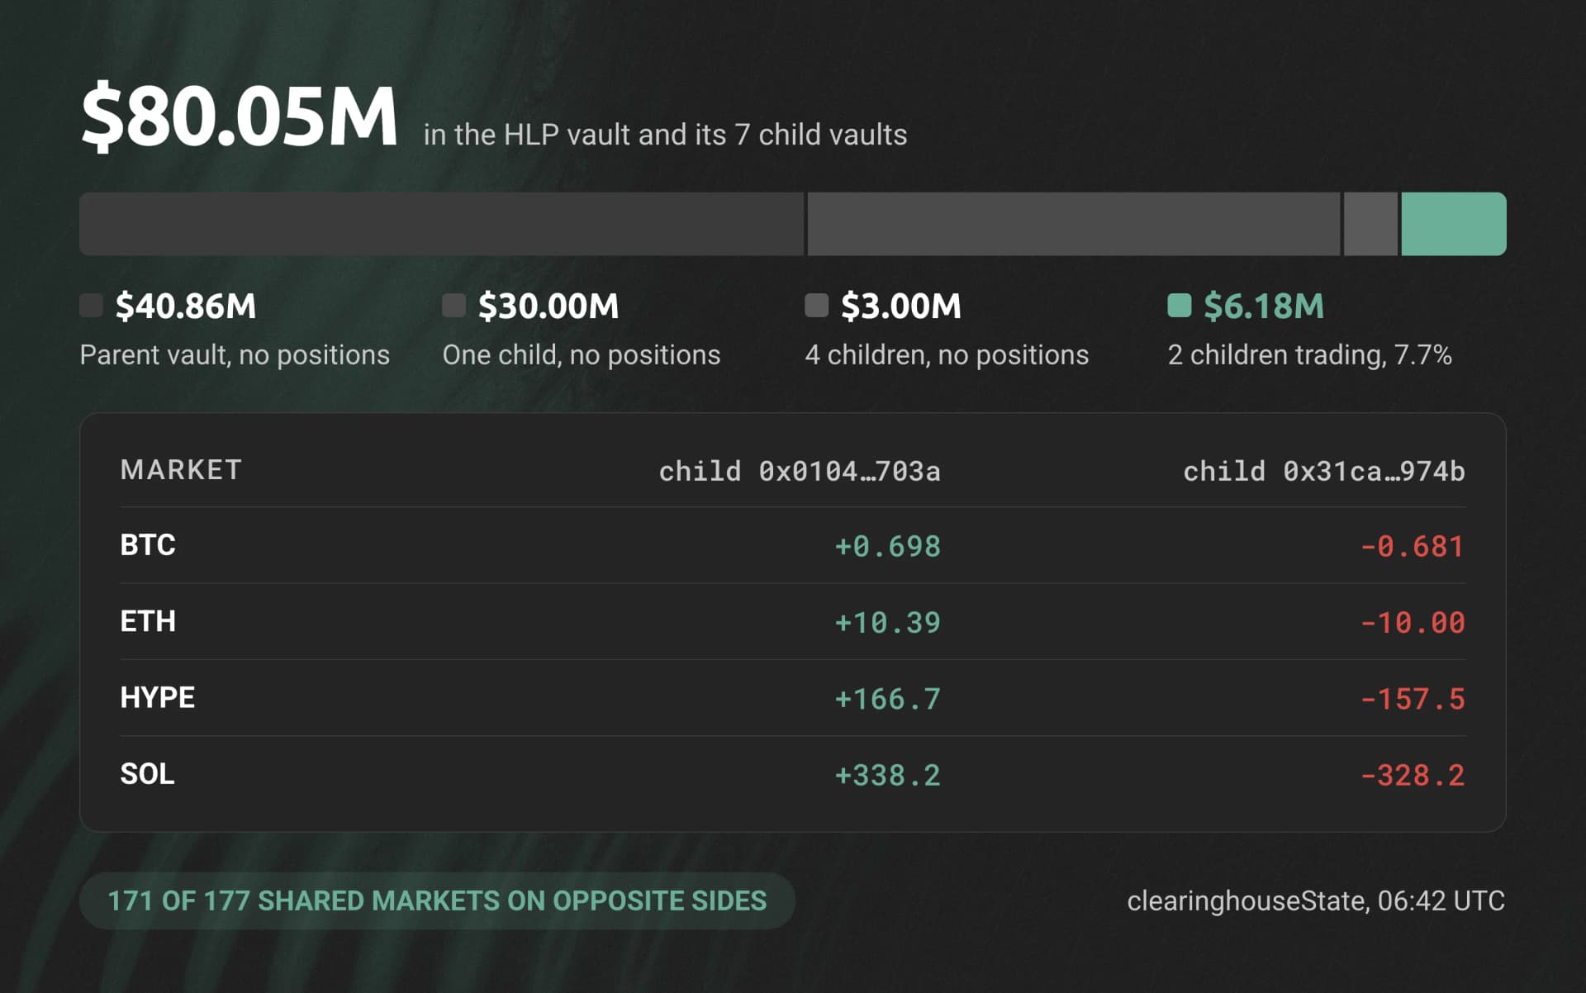Select the green $6.18M legend value
The height and width of the screenshot is (993, 1586).
[1264, 306]
